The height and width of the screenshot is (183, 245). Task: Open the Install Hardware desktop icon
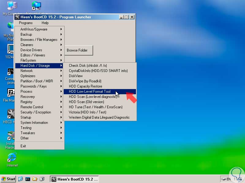11,136
